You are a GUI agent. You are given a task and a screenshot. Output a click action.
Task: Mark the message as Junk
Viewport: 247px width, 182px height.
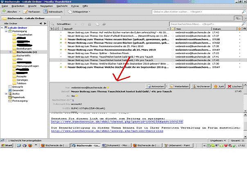219,87
